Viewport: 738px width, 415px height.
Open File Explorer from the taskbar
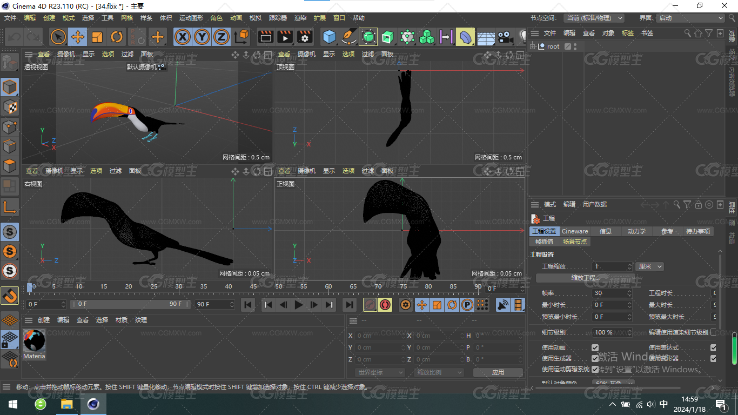click(x=66, y=404)
